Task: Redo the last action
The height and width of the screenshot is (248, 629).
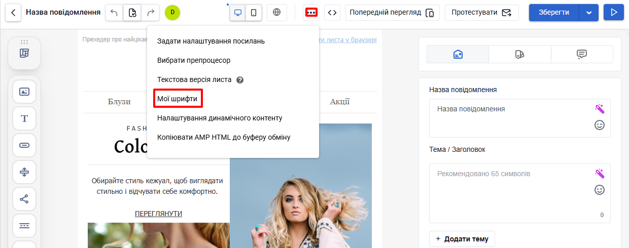Action: pos(150,13)
